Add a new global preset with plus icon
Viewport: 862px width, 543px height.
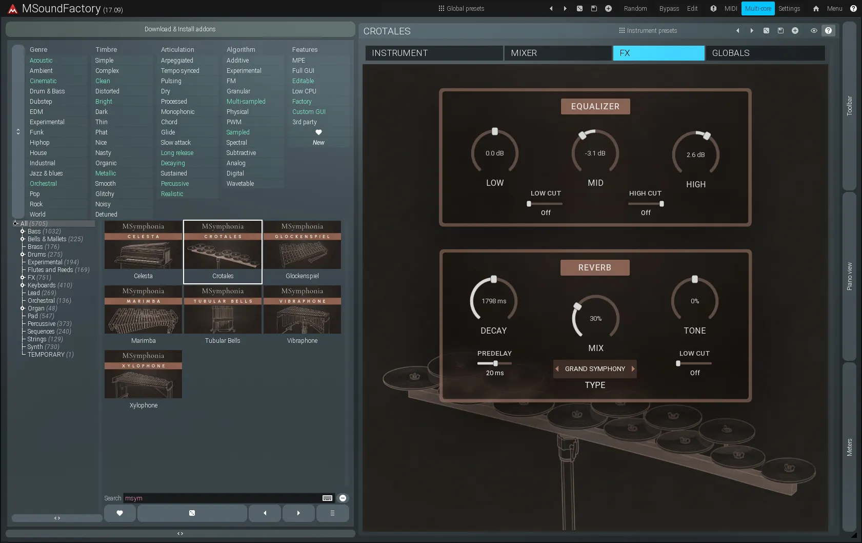pyautogui.click(x=608, y=9)
